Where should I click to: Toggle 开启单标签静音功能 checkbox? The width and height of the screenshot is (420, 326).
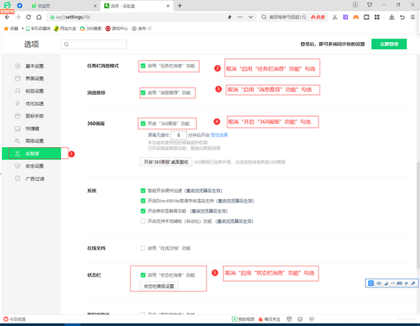tap(143, 211)
